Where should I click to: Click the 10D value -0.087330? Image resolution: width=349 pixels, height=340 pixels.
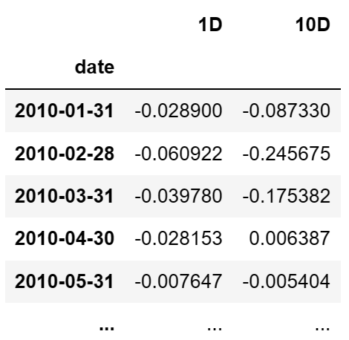pos(287,111)
